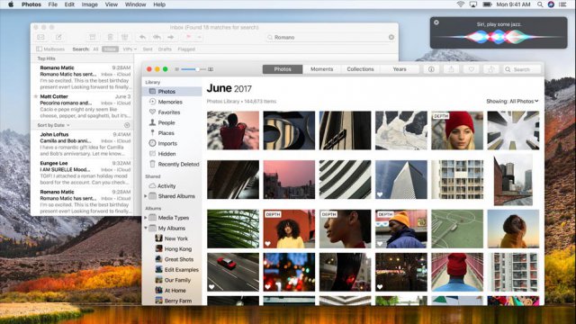Collapse the My Albums group

(146, 228)
